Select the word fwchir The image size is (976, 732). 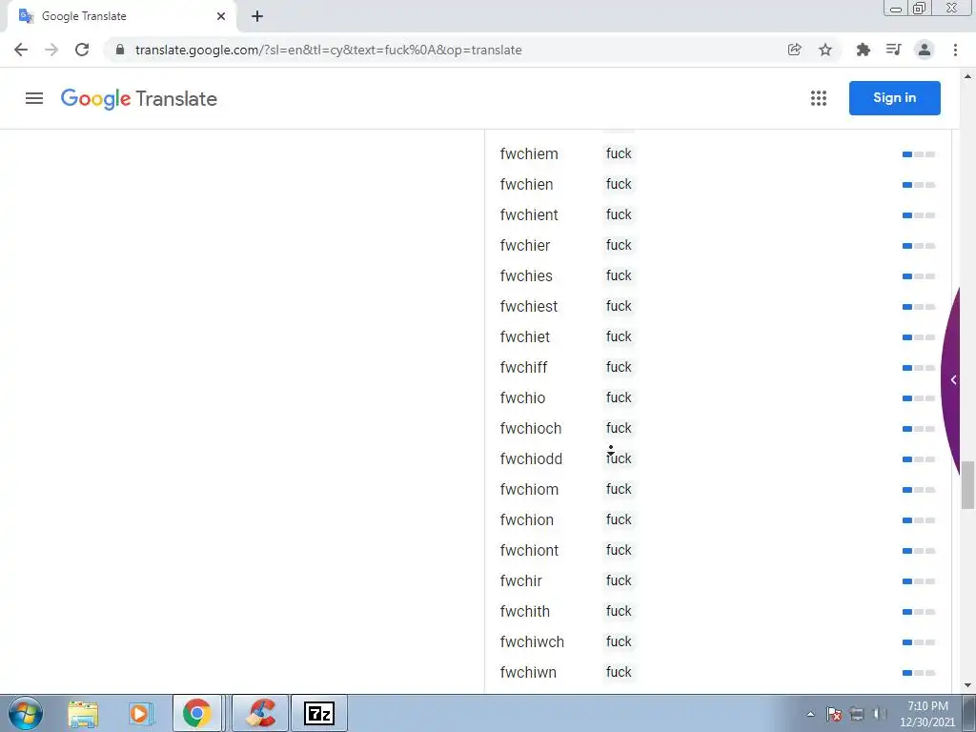click(x=521, y=580)
